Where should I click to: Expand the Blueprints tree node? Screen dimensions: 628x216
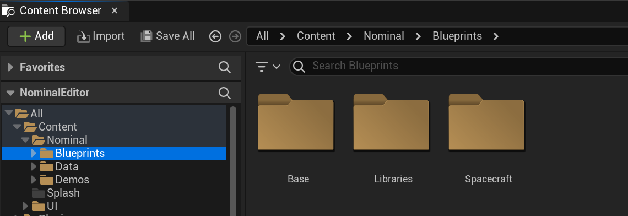click(34, 153)
